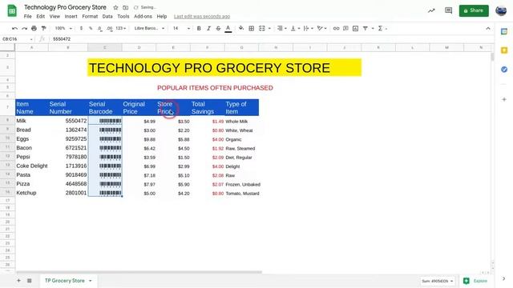Expand merge type dropdown arrow

269,29
